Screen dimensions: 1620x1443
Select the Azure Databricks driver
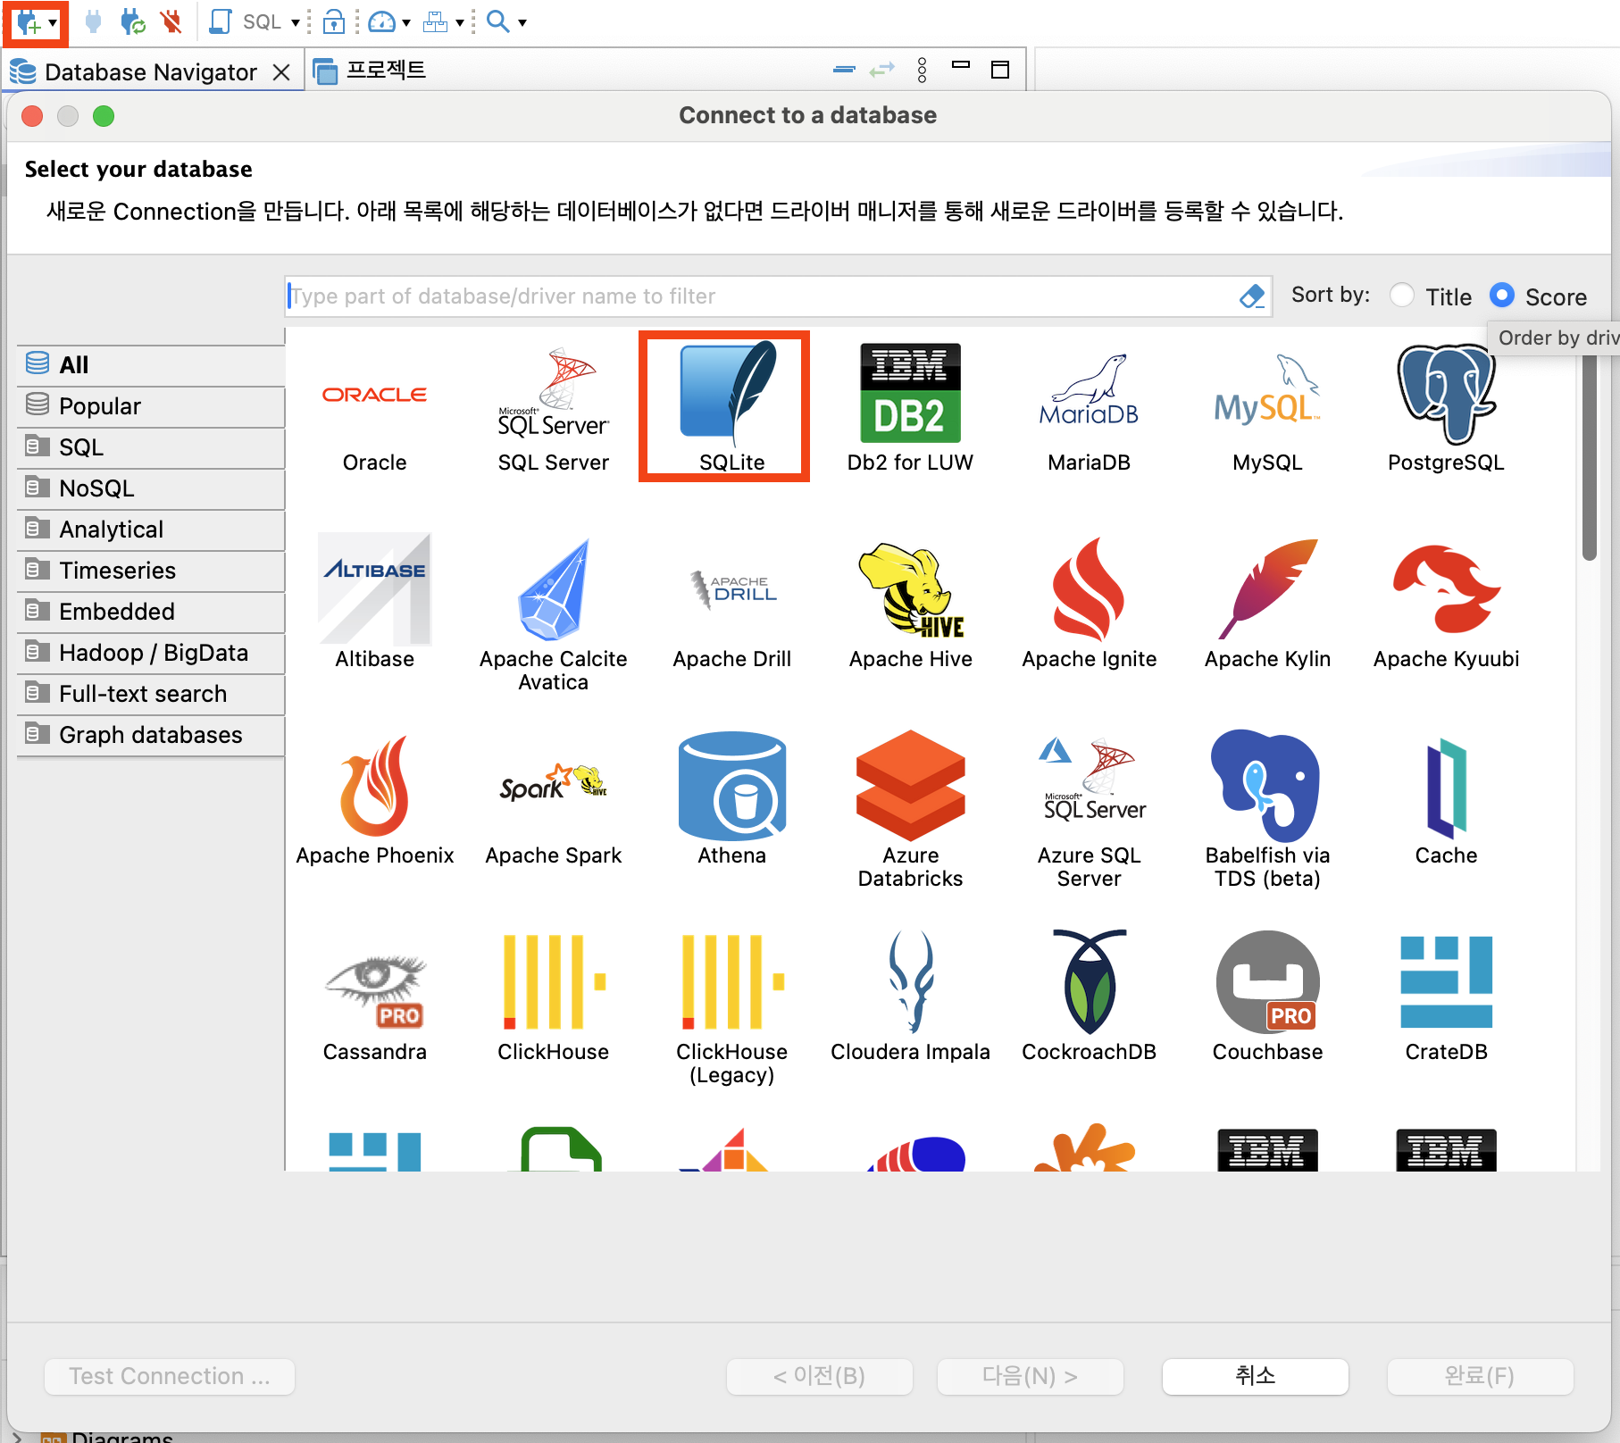910,809
